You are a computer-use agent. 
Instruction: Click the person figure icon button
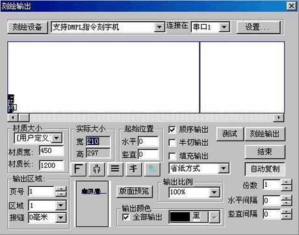tap(97, 169)
